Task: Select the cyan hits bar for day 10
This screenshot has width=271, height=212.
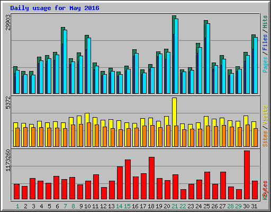Action: point(89,66)
